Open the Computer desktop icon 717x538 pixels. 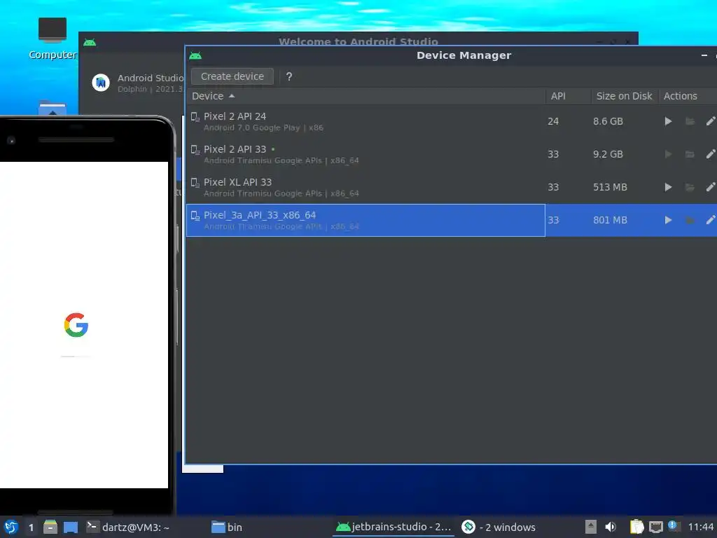click(53, 39)
